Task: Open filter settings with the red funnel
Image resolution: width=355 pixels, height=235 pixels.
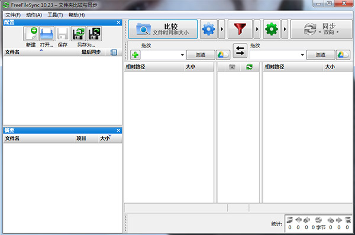Action: pyautogui.click(x=240, y=29)
